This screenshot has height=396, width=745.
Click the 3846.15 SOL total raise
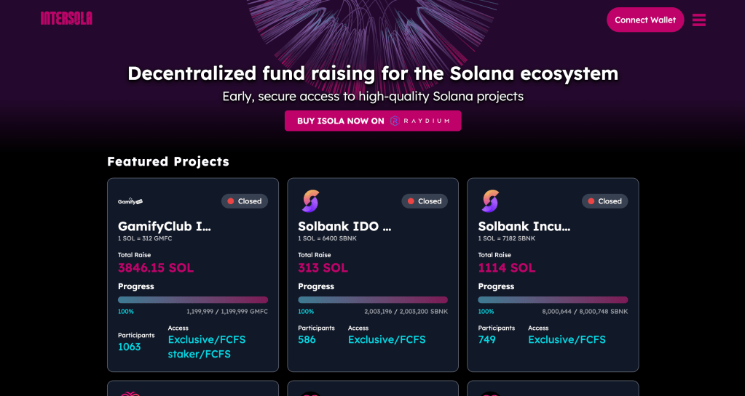[x=156, y=267]
